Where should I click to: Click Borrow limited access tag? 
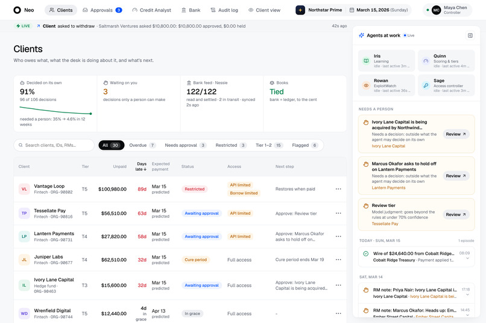tap(244, 193)
